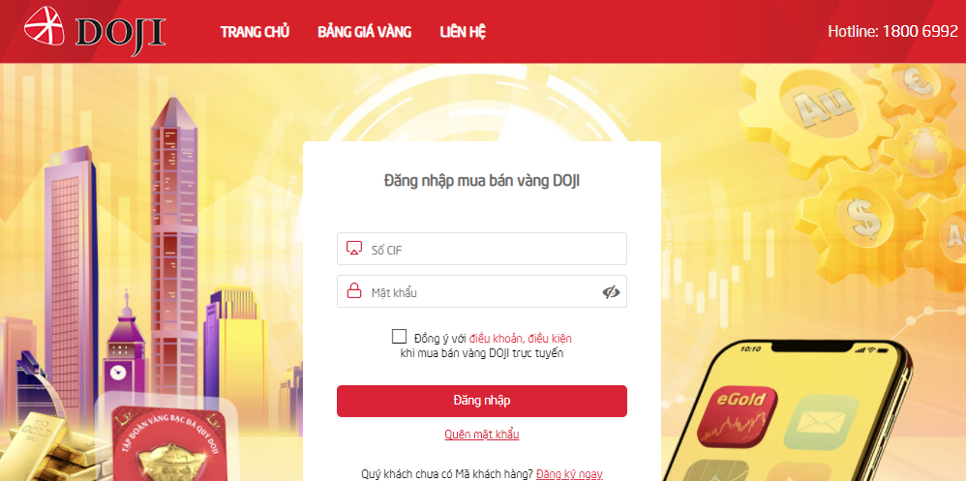Focus the Số CIF input field

point(482,249)
